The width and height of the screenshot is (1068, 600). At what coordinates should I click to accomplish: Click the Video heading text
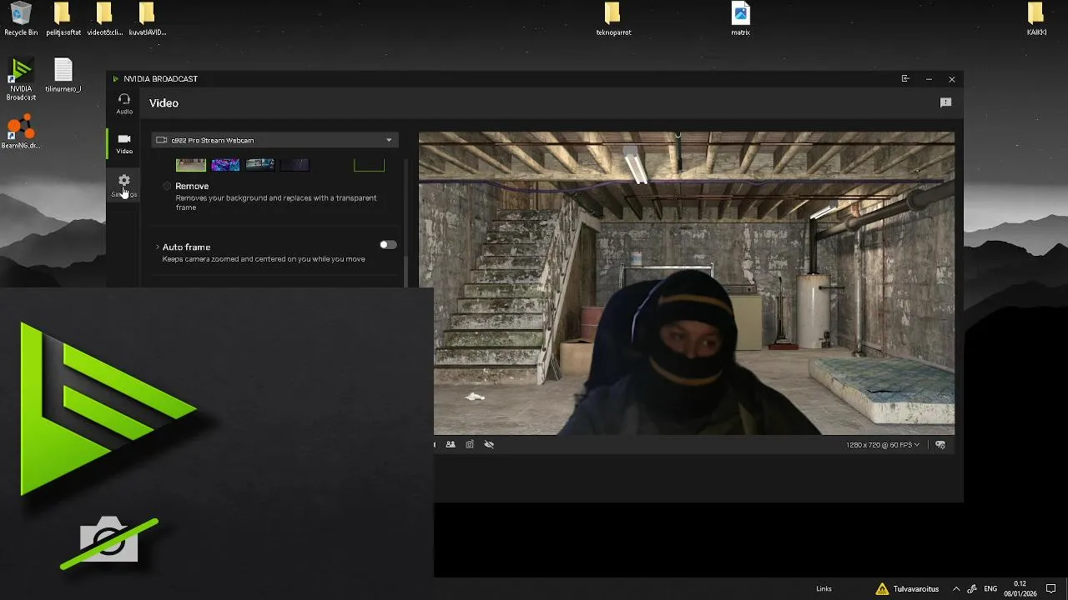pyautogui.click(x=164, y=103)
